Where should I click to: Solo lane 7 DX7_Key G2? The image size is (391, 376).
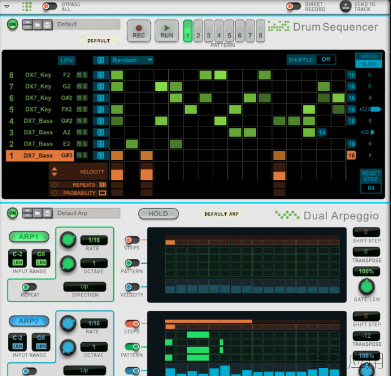point(85,86)
